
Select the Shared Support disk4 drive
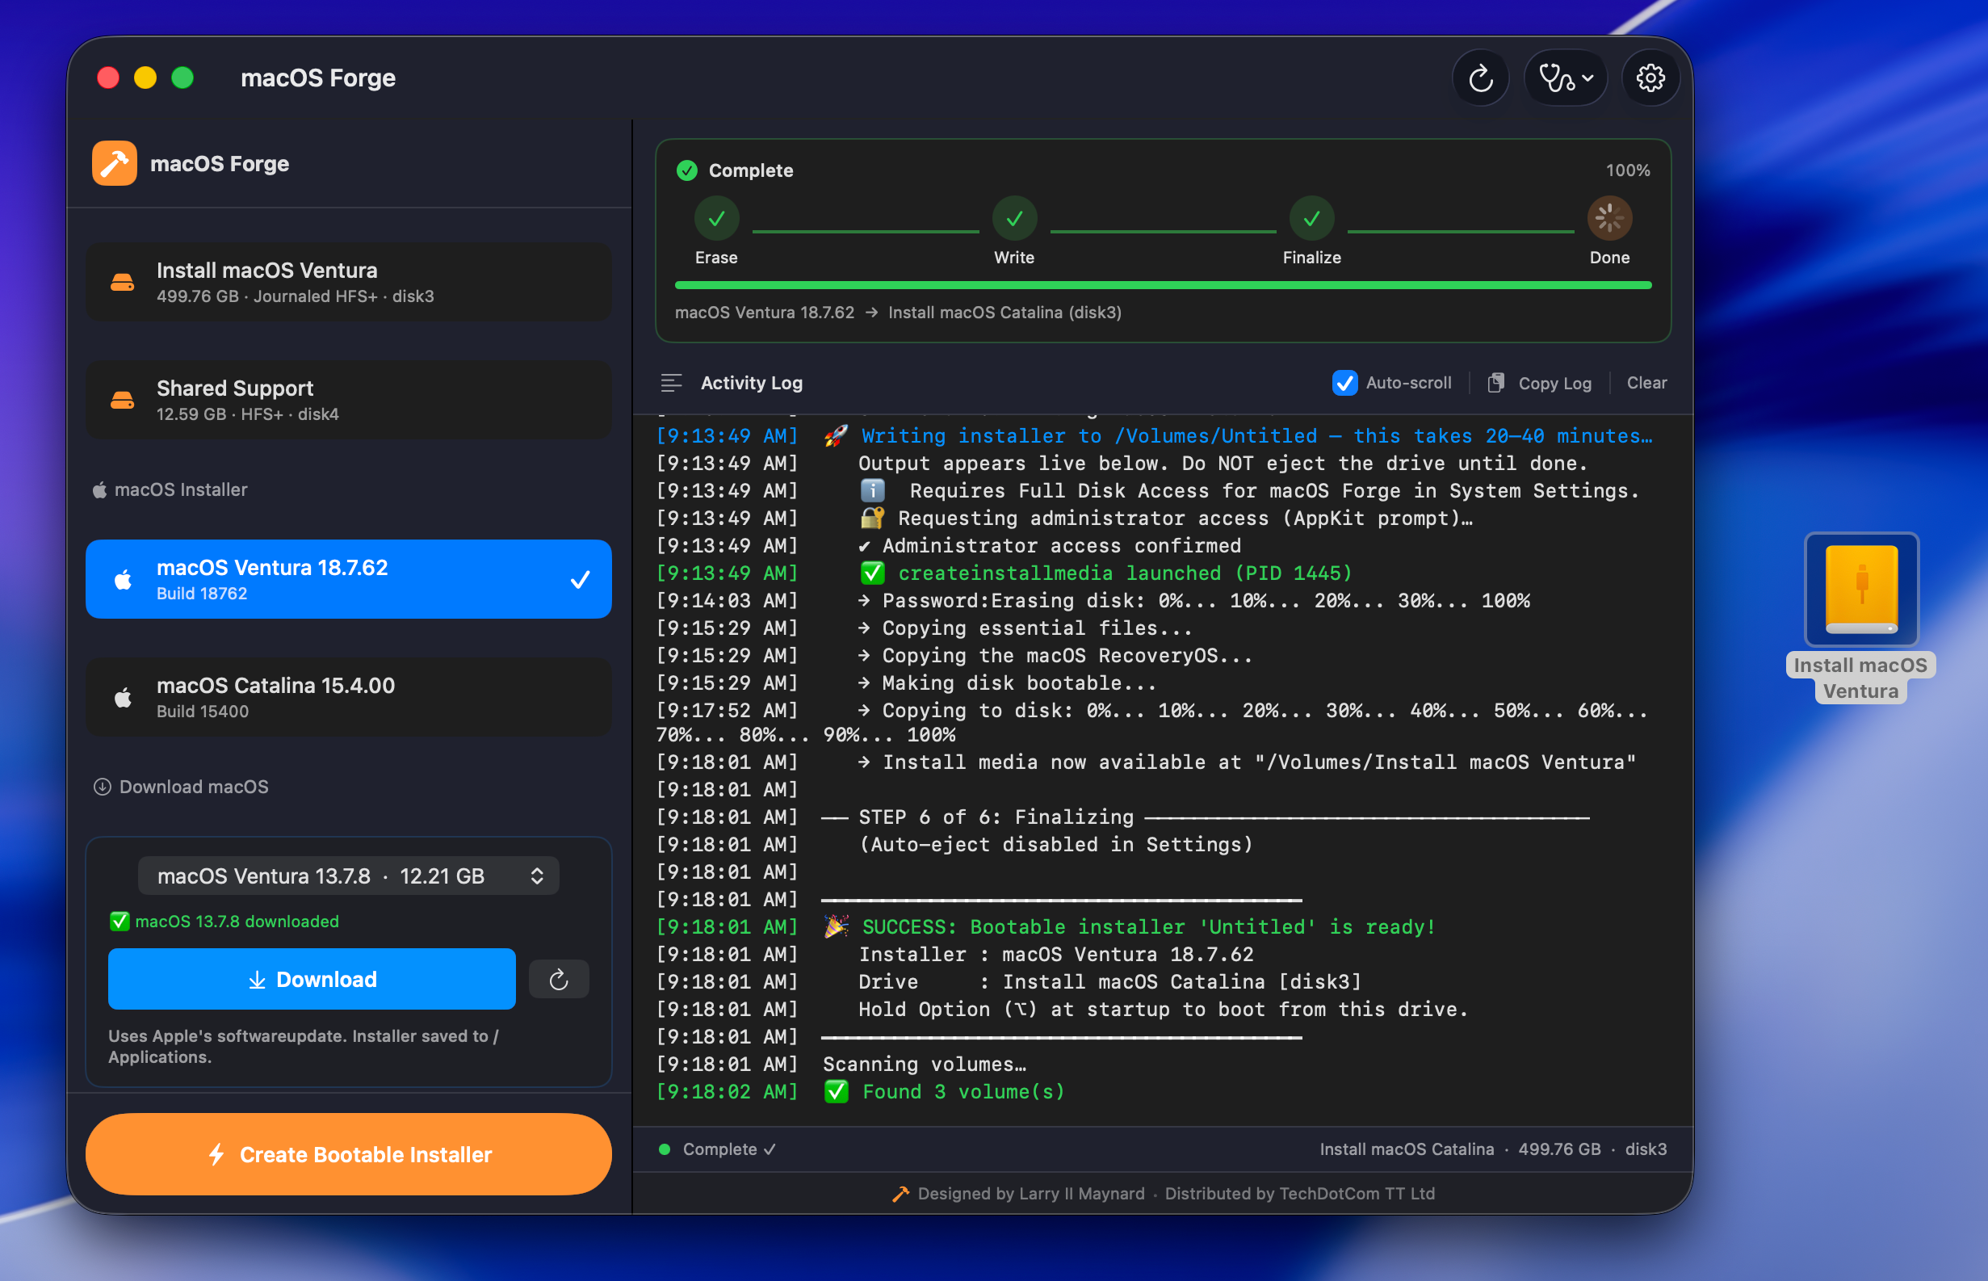click(348, 400)
